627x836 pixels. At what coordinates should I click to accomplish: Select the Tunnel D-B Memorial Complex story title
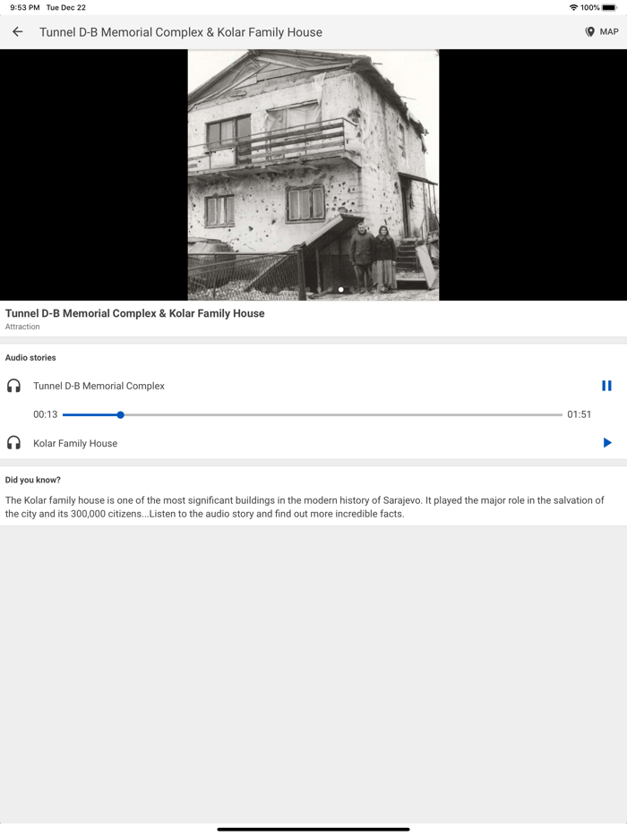point(99,386)
